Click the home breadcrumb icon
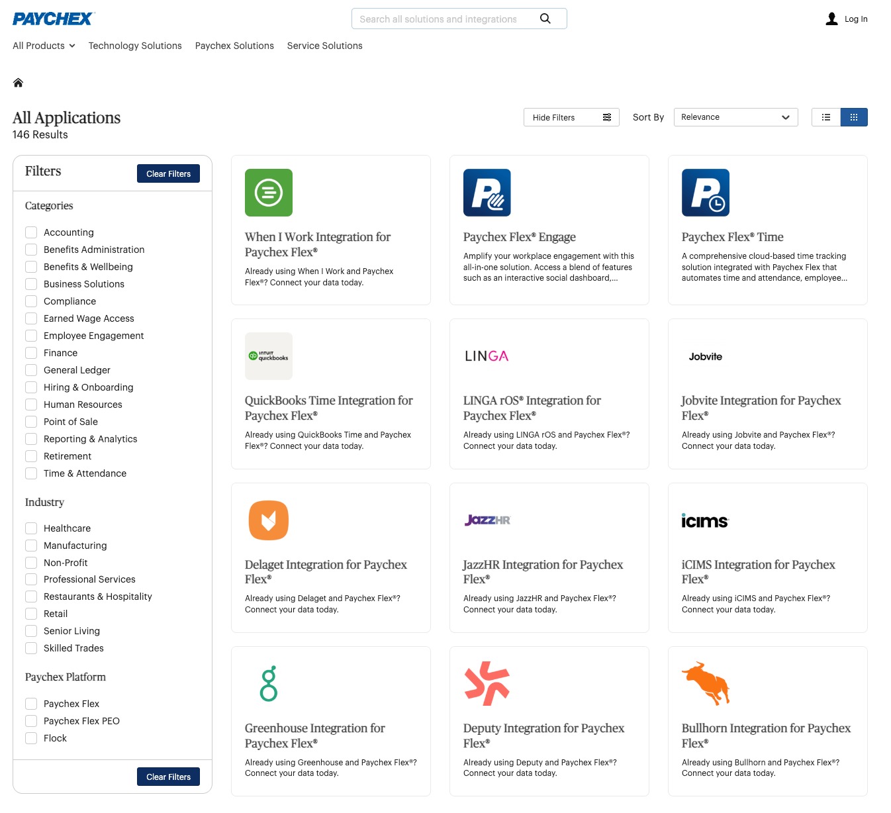 point(19,83)
